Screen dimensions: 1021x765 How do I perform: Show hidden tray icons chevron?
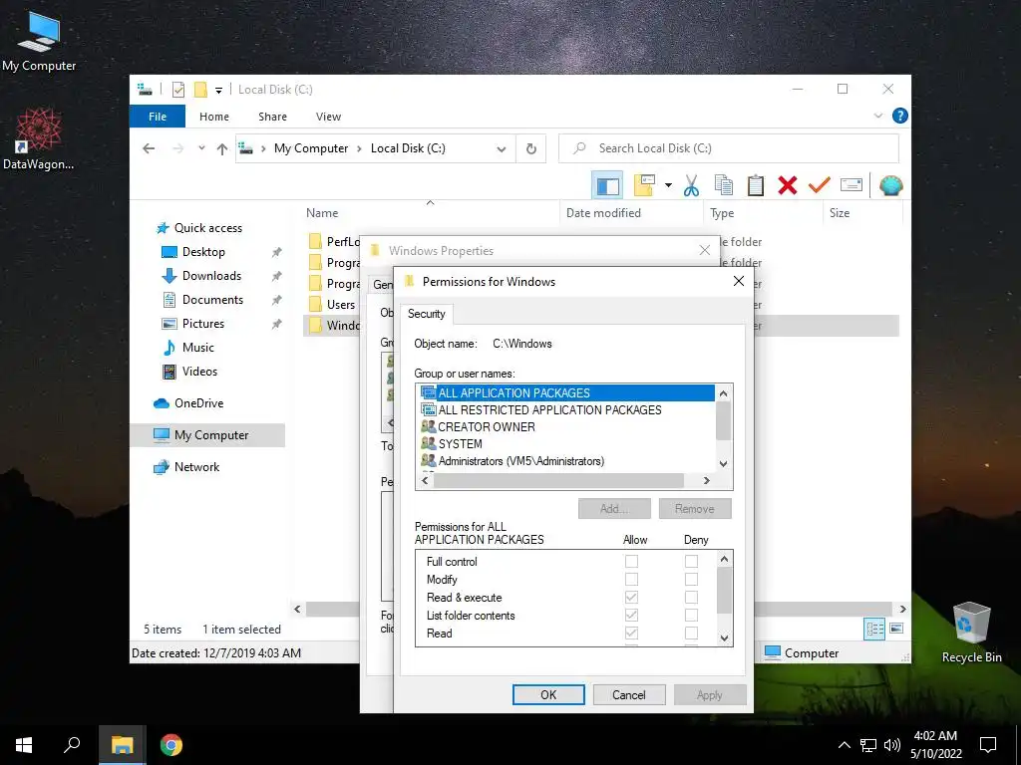(844, 745)
